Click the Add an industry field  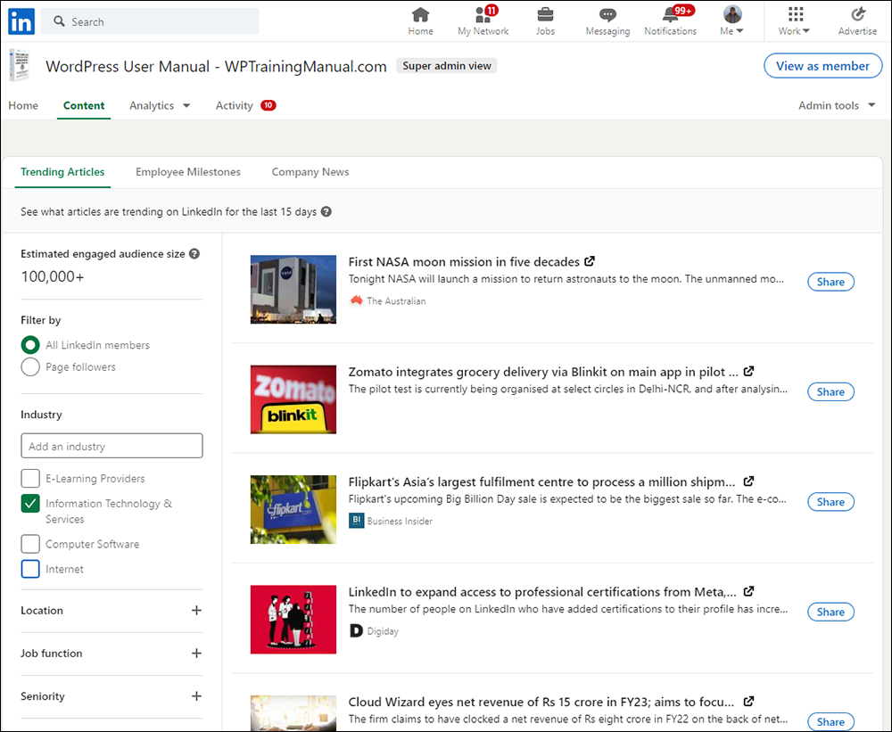pos(111,446)
